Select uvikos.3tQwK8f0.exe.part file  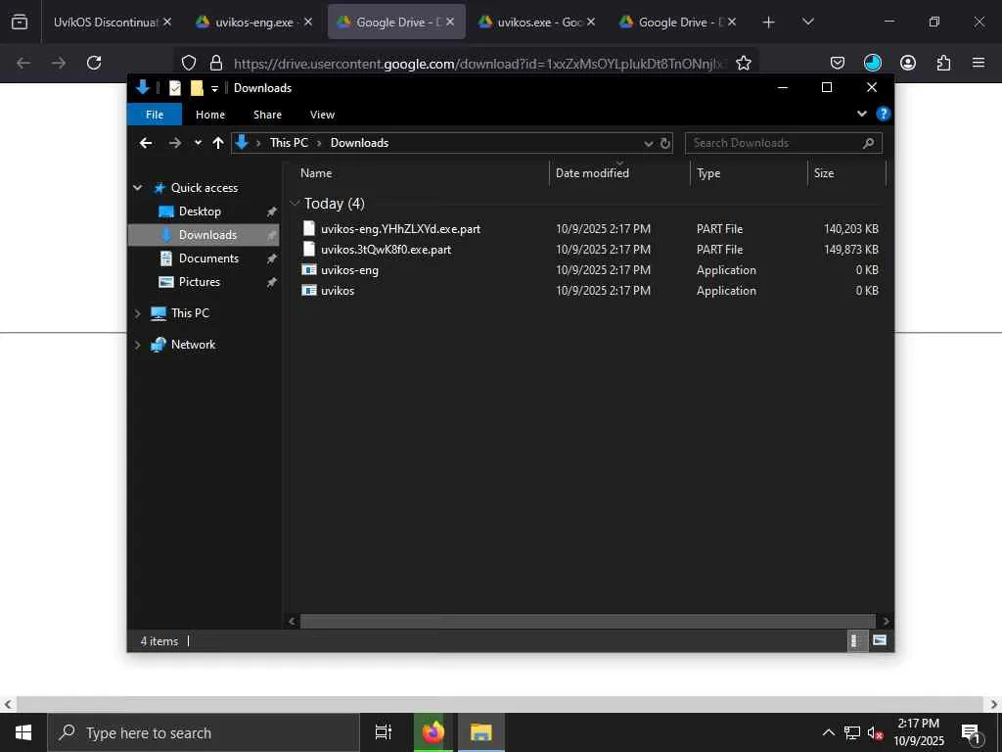[386, 250]
